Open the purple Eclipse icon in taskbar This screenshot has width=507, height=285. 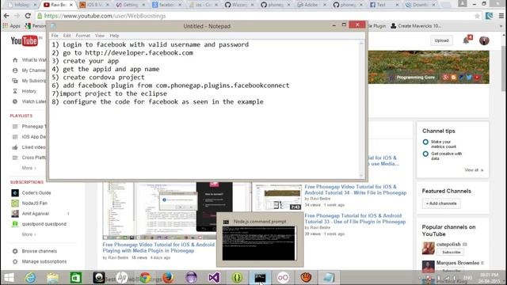[x=191, y=278]
